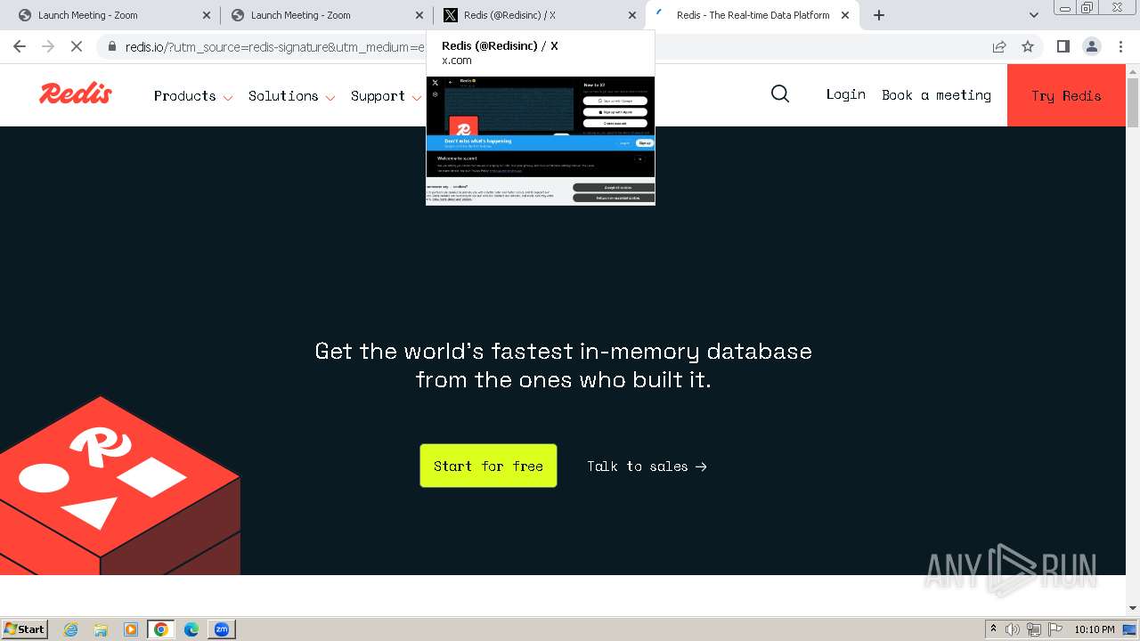The height and width of the screenshot is (641, 1140).
Task: Click the Start button
Action: pos(24,629)
